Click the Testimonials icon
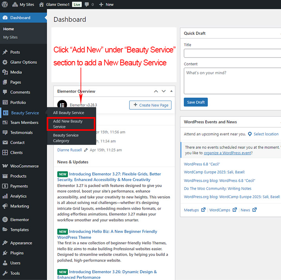Image resolution: width=281 pixels, height=280 pixels. [x=5, y=132]
